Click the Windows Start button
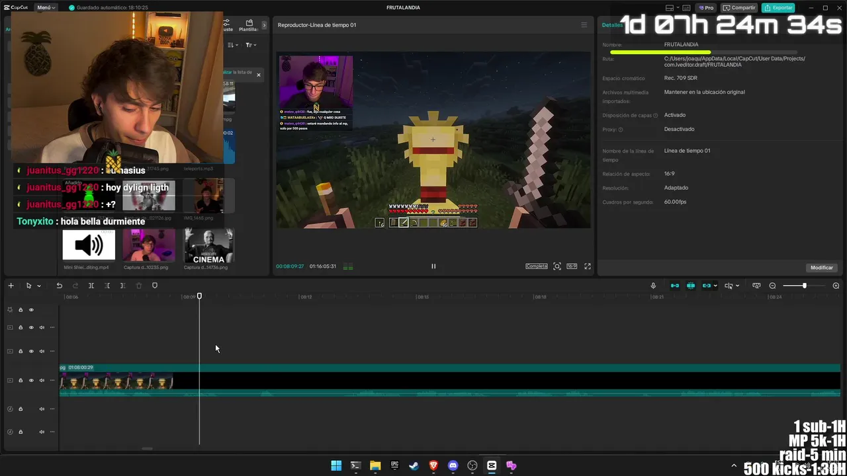 click(x=336, y=465)
